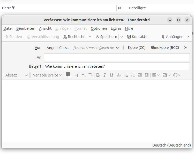Viewport: 194px width, 154px height.
Task: Add a Kopie (CC) field
Action: click(137, 48)
